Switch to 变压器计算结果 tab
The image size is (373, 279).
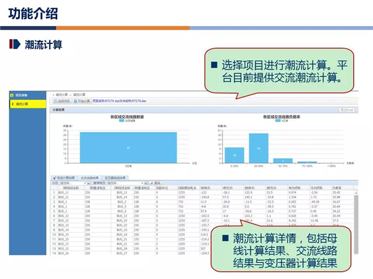pyautogui.click(x=116, y=177)
